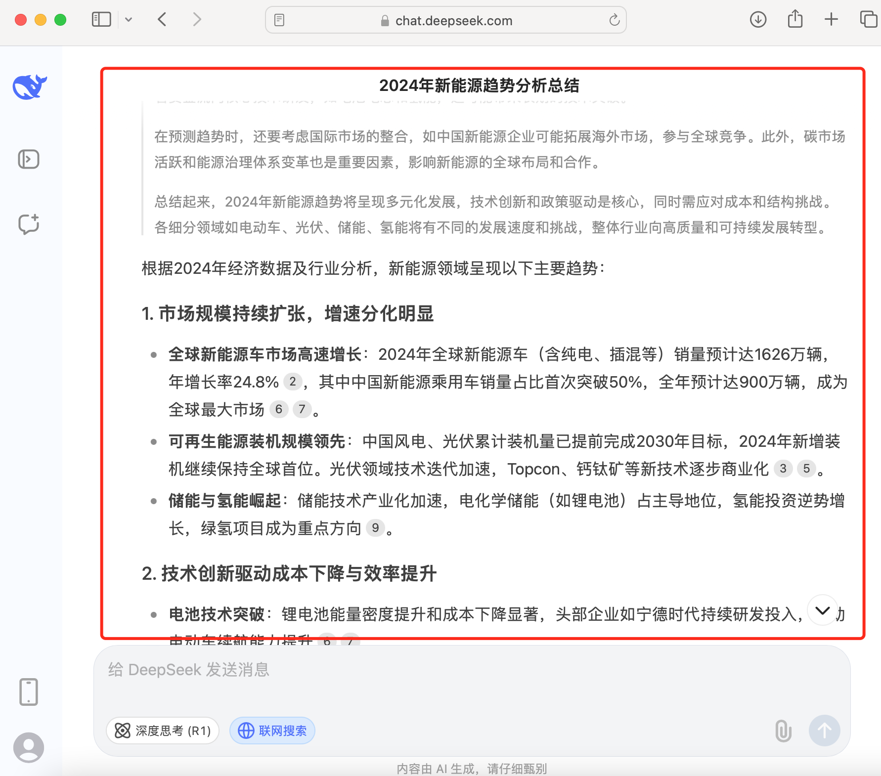
Task: Open the user profile avatar
Action: (x=29, y=747)
